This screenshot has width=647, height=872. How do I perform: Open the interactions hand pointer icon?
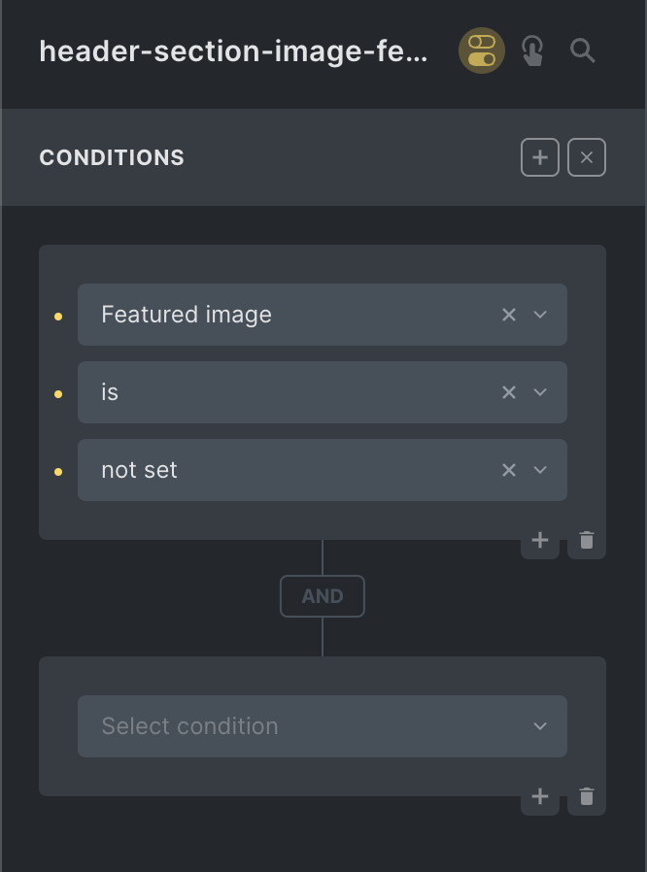click(x=532, y=50)
